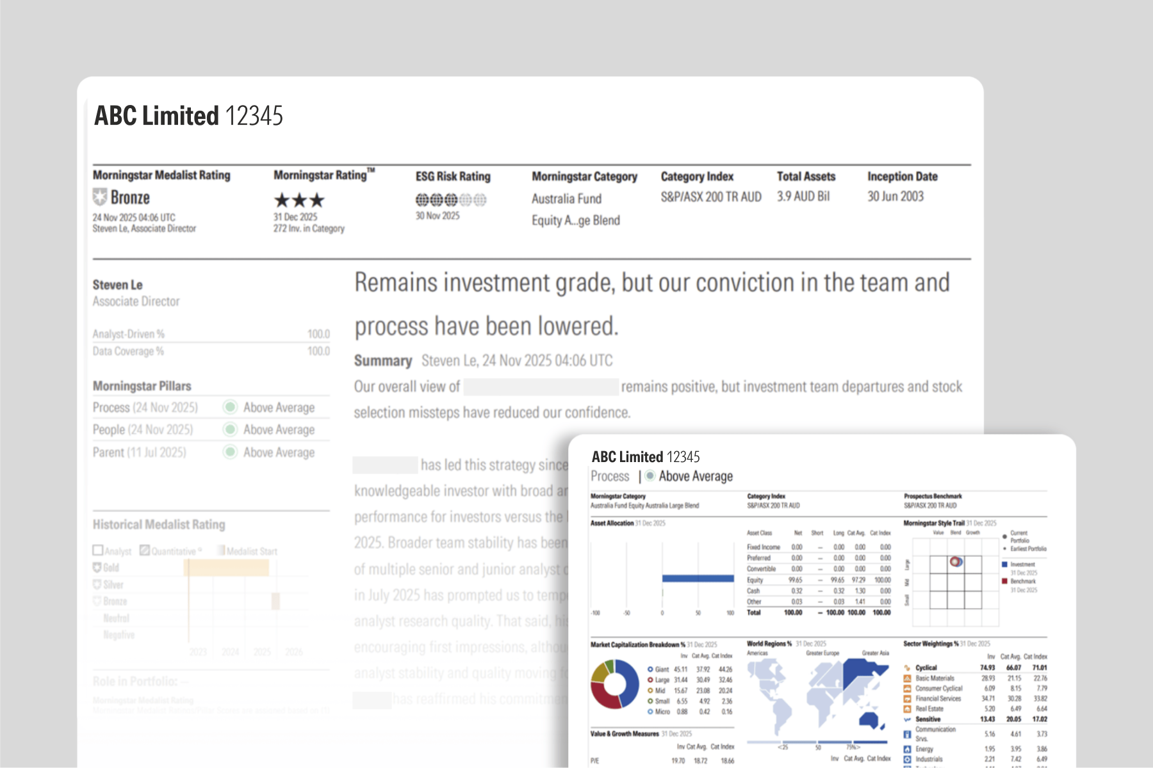This screenshot has width=1153, height=768.
Task: Click 'Morningstar Style Trail' heading
Action: (934, 523)
